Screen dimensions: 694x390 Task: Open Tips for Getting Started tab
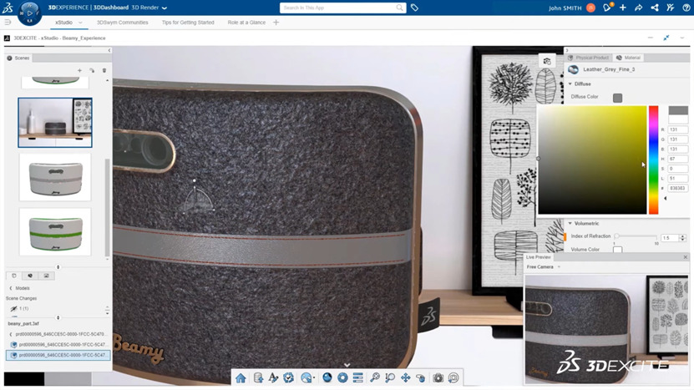[188, 23]
